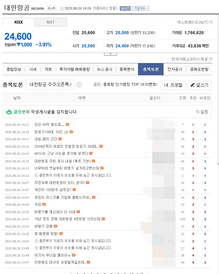This screenshot has width=219, height=274.
Task: Click the 조회 column header
Action: click(182, 98)
